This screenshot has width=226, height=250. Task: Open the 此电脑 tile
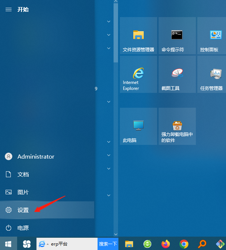coord(139,126)
